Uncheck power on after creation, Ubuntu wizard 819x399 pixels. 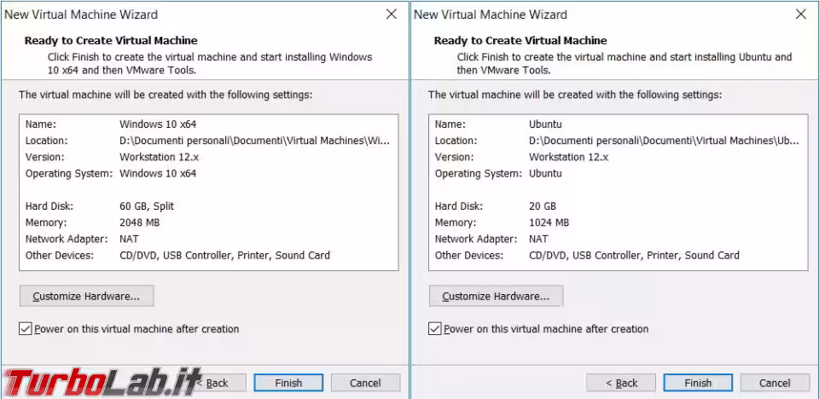tap(434, 329)
